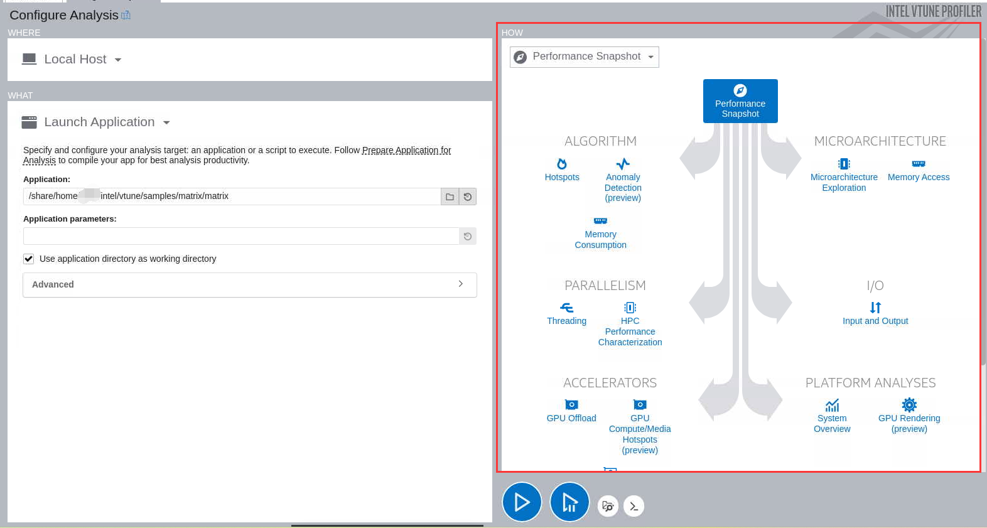Open the Performance Snapshot analysis type dropdown
The height and width of the screenshot is (528, 987).
(x=585, y=57)
